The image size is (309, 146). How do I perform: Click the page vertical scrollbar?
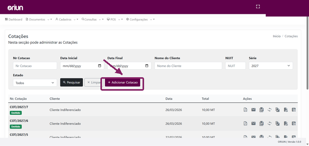(x=307, y=53)
